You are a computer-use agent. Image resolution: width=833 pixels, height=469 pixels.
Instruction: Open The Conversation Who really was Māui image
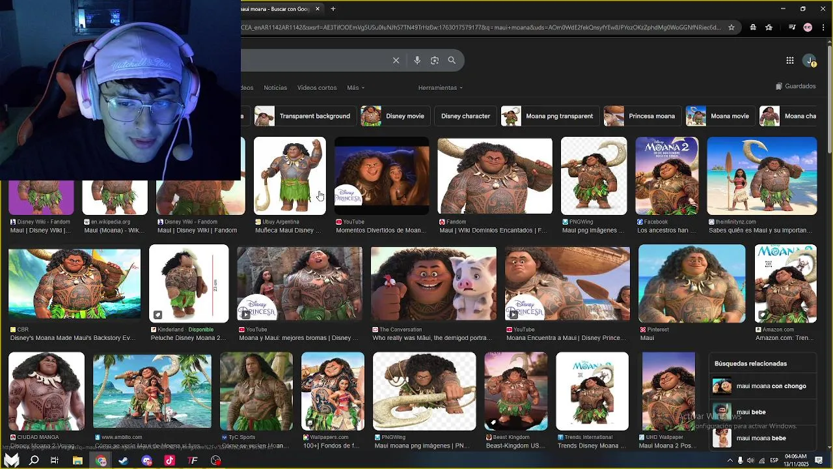pyautogui.click(x=433, y=284)
